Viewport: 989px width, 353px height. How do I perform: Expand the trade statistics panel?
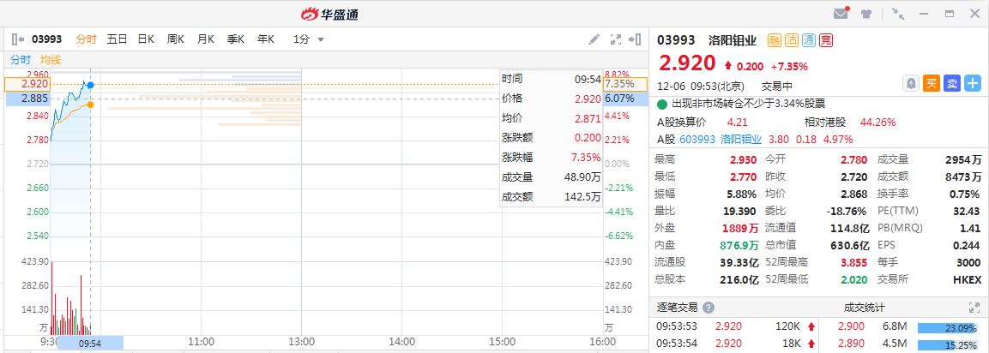tap(974, 308)
